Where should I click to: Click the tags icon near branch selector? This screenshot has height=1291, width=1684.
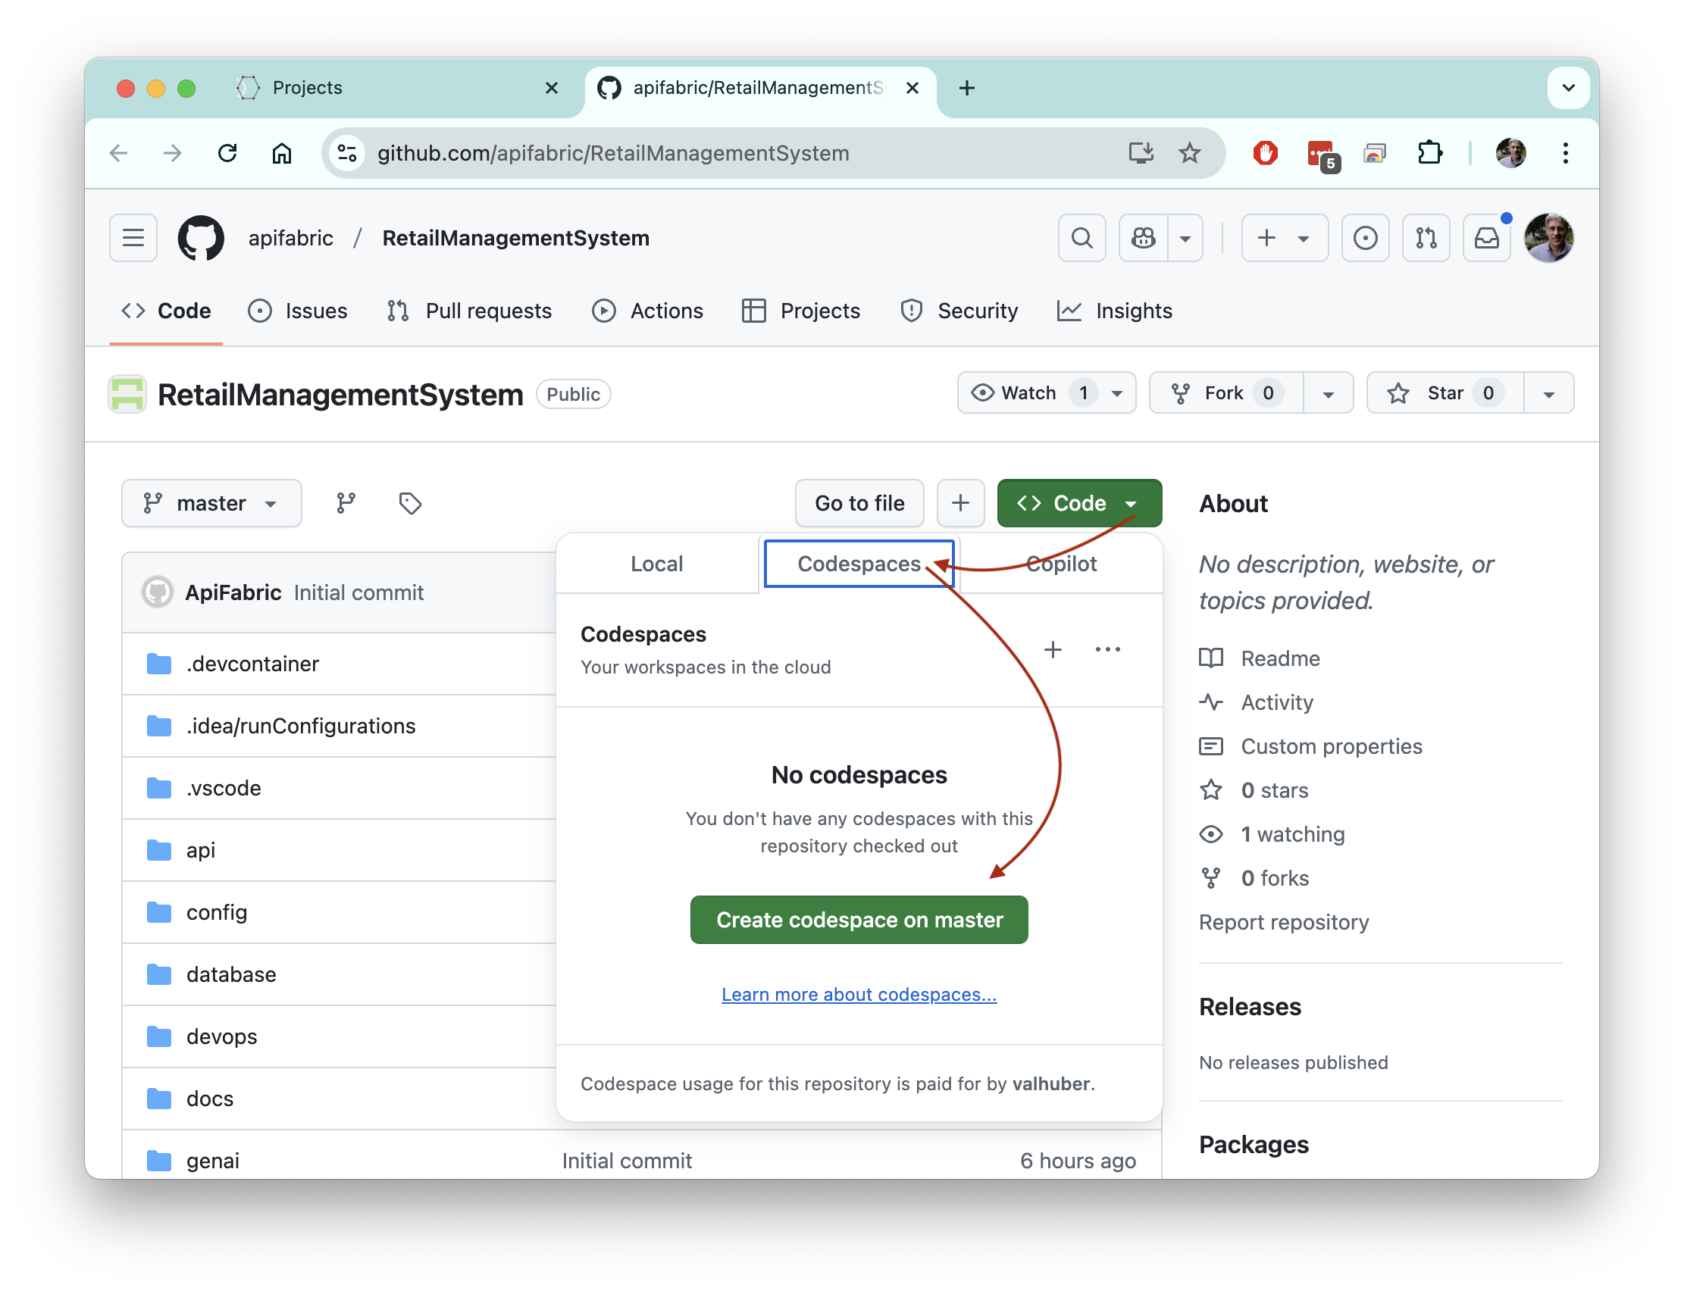(x=410, y=503)
